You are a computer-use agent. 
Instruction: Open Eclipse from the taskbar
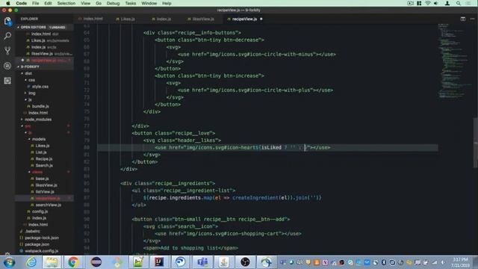coord(96,262)
